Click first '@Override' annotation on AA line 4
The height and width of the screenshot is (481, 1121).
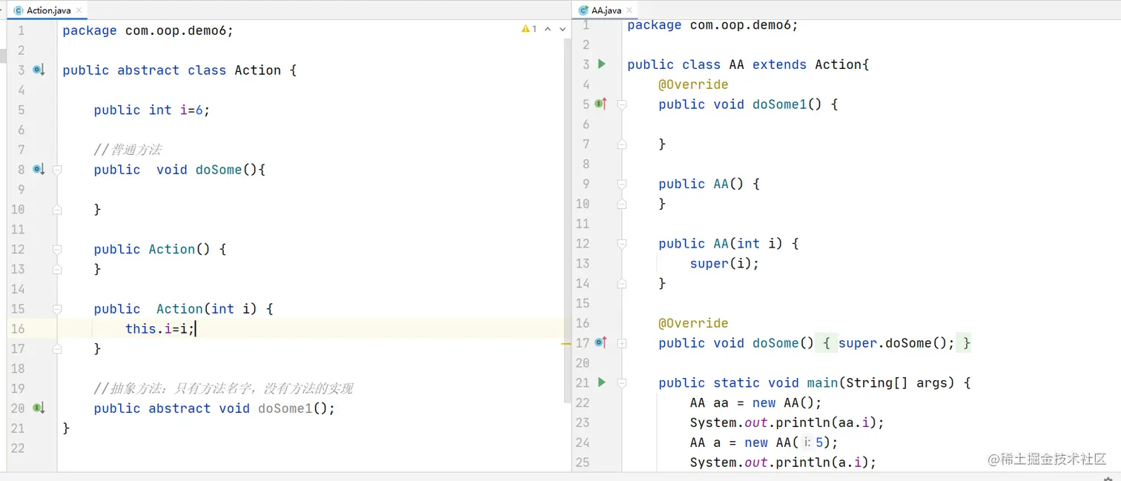[693, 84]
